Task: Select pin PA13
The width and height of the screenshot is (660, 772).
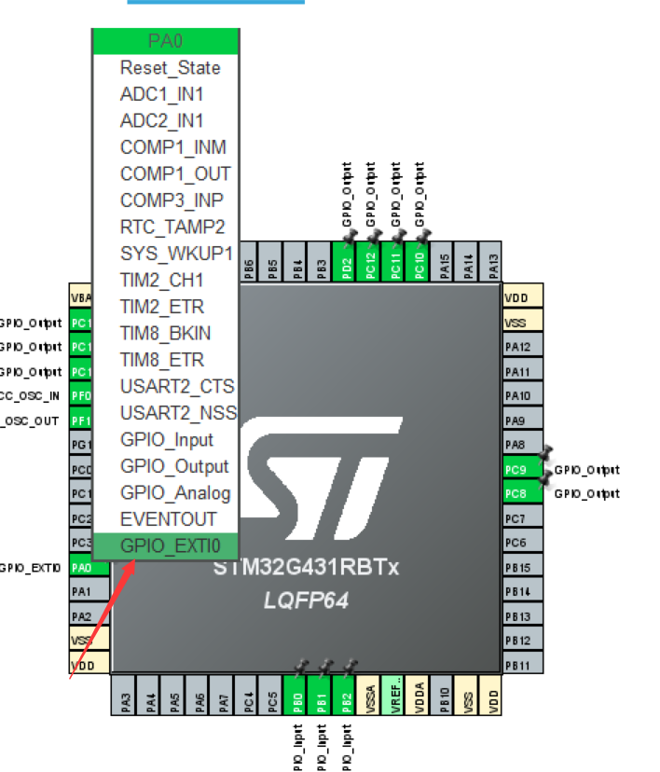Action: click(490, 262)
